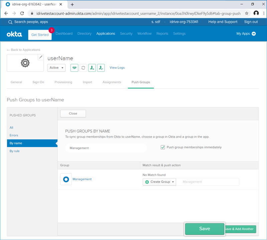Open the Dashboard menu
Screen dimensions: 267x240
(64, 34)
